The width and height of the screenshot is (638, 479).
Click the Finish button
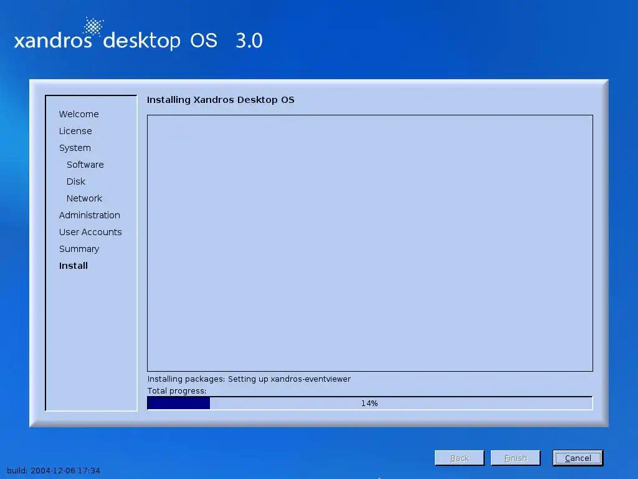click(x=515, y=458)
